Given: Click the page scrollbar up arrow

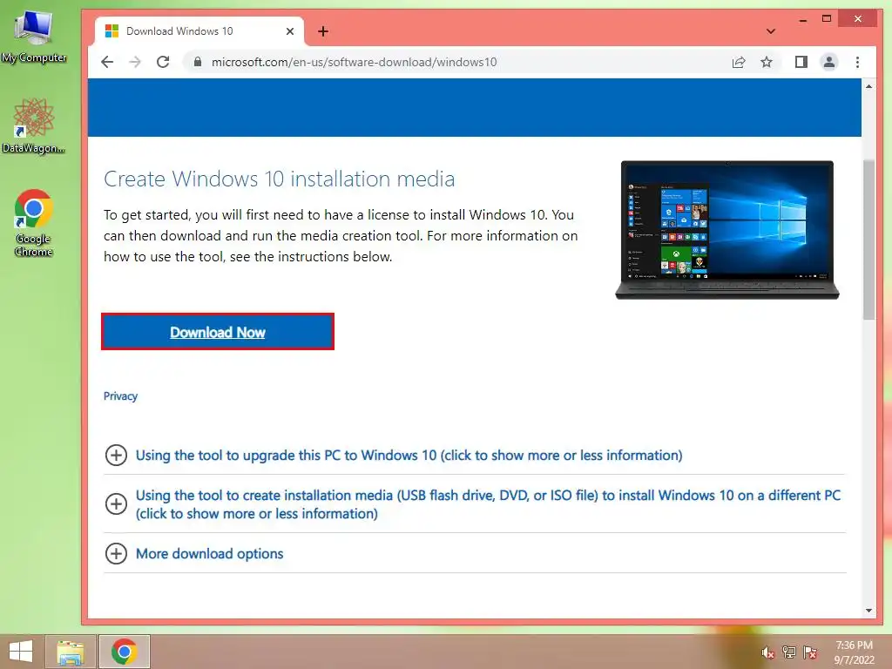Looking at the screenshot, I should coord(868,86).
